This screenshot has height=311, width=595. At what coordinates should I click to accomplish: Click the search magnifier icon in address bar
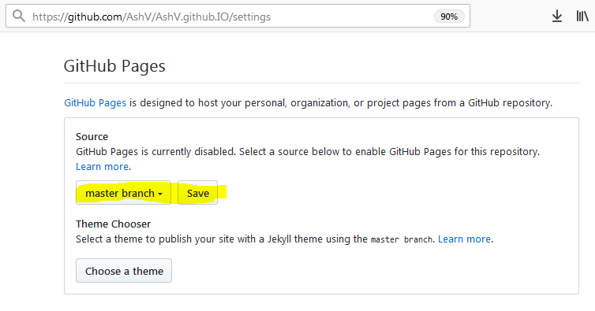(x=19, y=17)
